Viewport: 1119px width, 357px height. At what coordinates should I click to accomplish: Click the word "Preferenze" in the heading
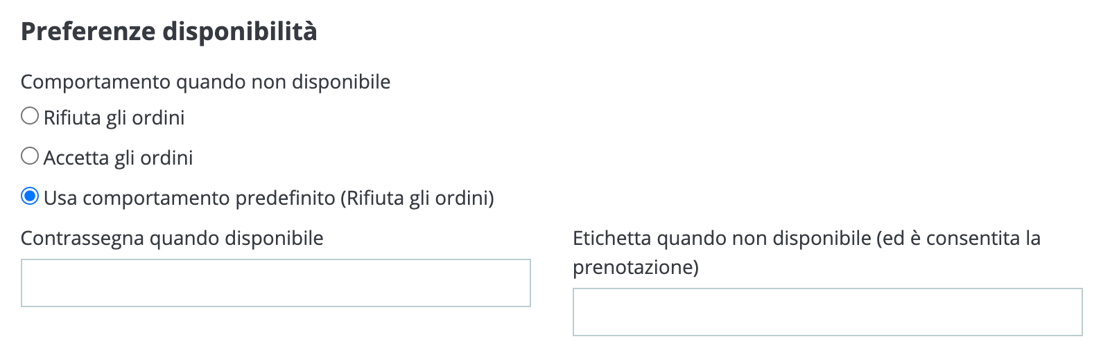(88, 32)
